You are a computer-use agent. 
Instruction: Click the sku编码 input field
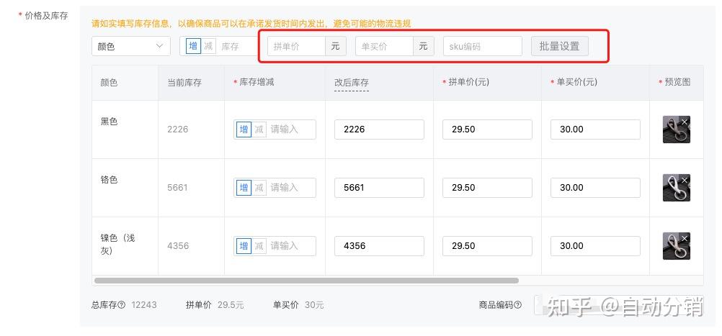point(482,46)
